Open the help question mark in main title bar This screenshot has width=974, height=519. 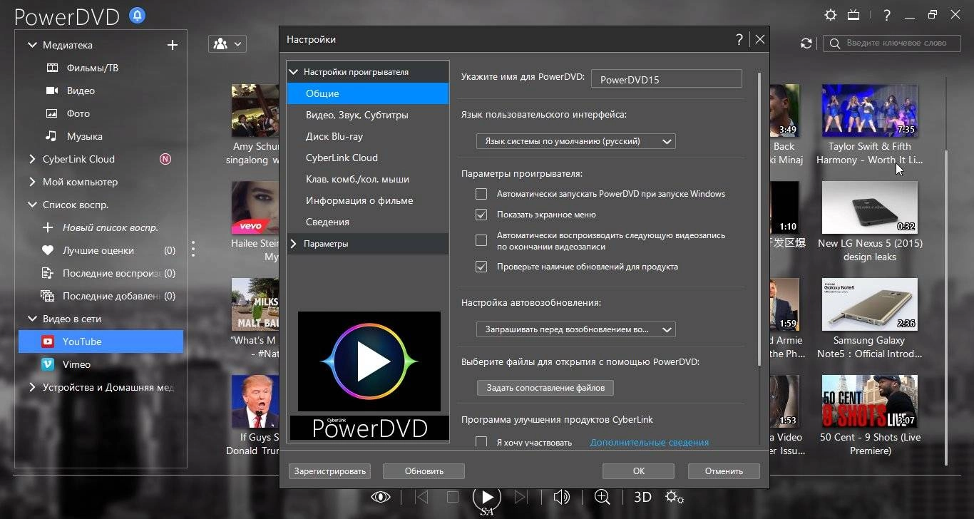point(886,15)
